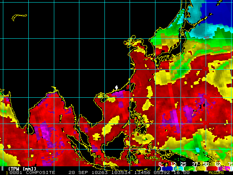Click the blue segment of the TPW color bar
233x175 pixels.
click(x=167, y=168)
